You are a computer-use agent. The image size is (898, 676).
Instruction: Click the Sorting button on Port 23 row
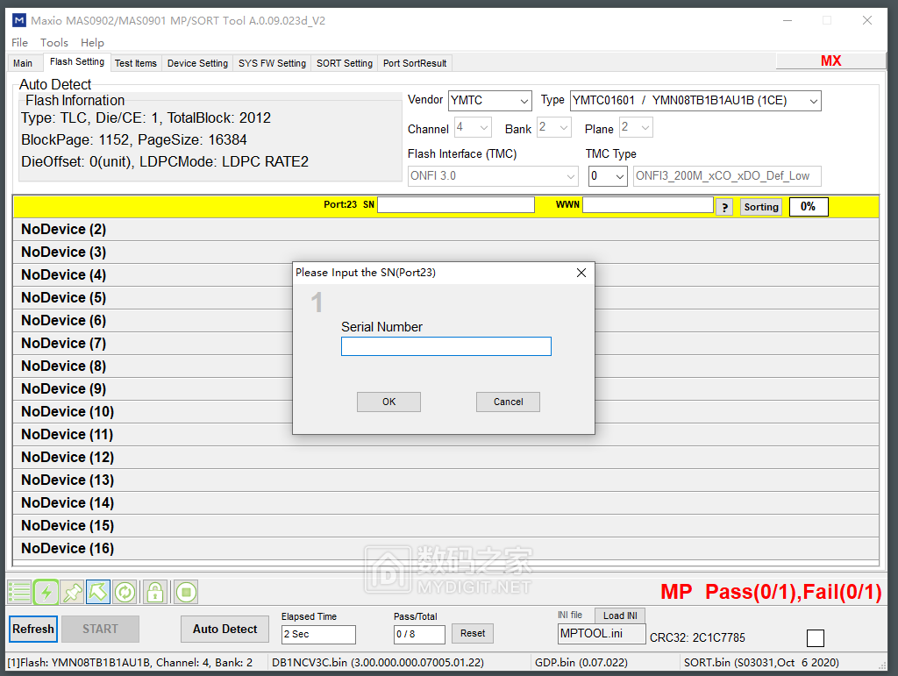click(x=761, y=207)
